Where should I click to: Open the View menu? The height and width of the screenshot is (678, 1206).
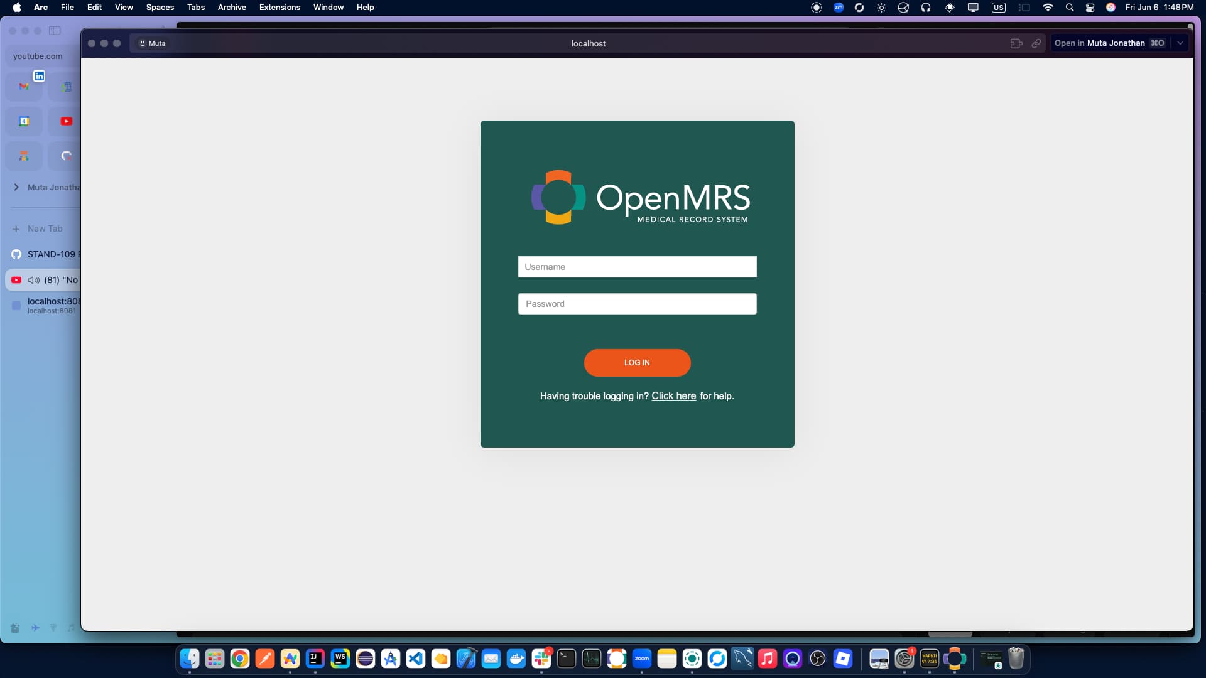click(124, 7)
